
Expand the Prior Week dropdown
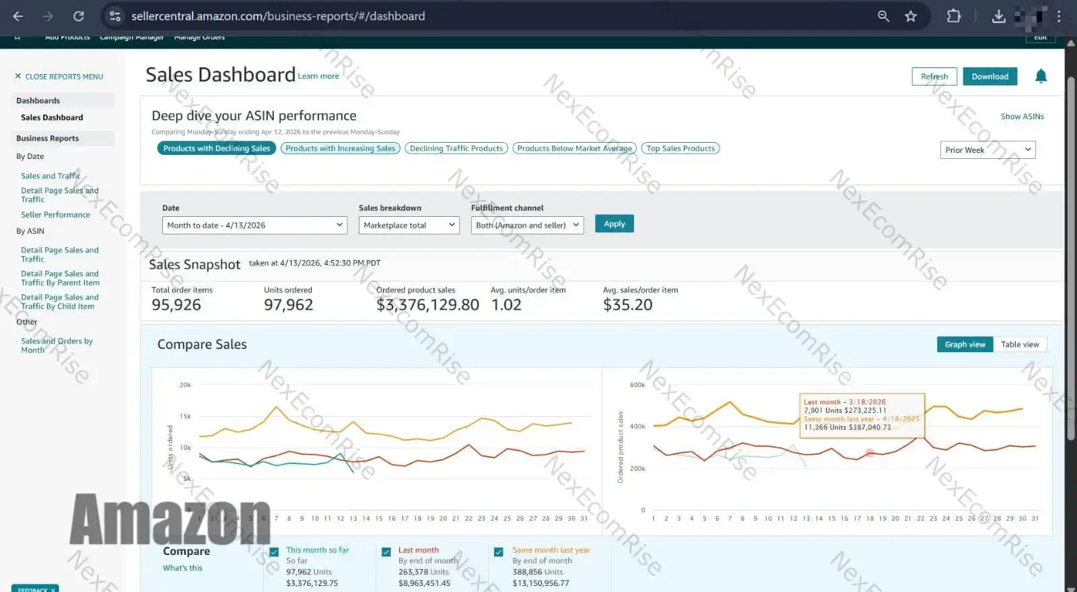987,150
